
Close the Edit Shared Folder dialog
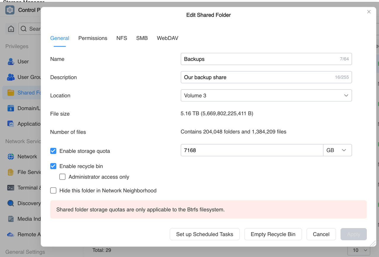[369, 12]
